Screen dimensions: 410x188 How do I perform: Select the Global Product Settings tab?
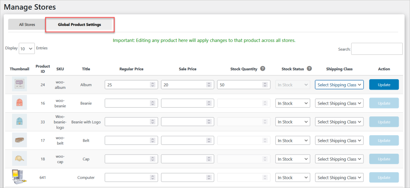pos(80,25)
